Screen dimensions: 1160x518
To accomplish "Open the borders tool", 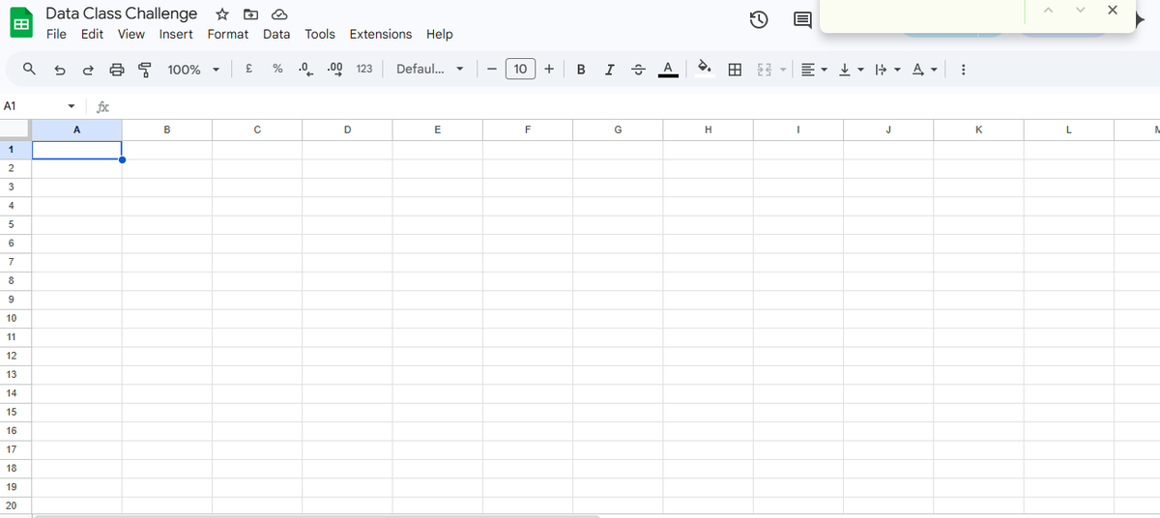I will click(735, 70).
